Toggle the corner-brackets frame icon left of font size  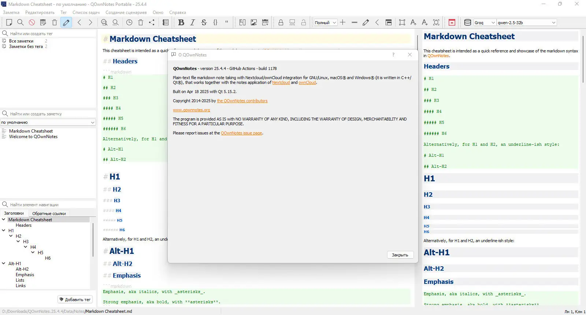click(402, 22)
